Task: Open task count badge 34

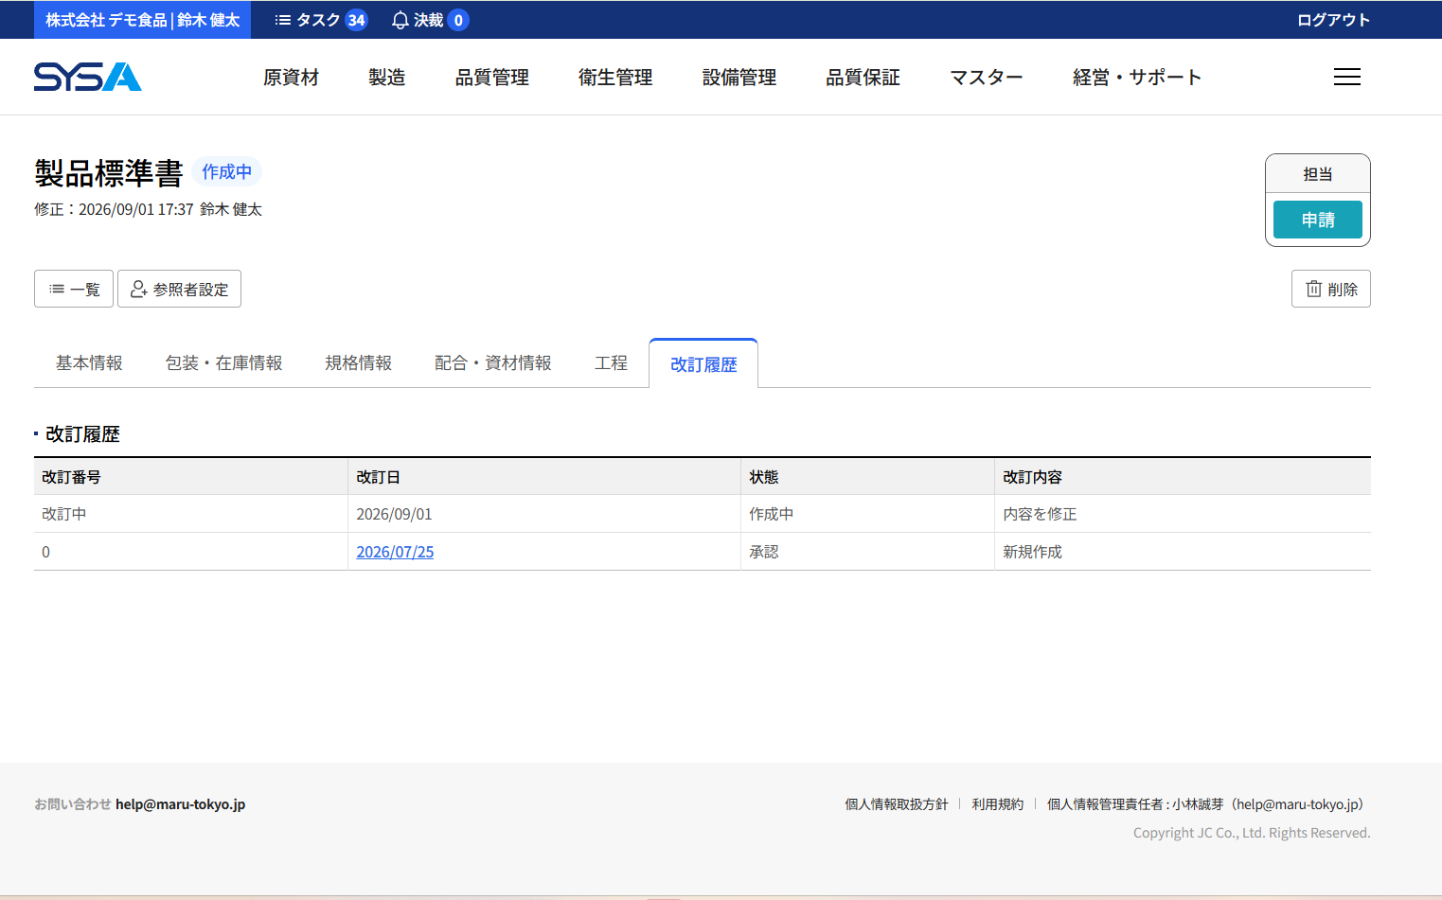Action: pyautogui.click(x=356, y=20)
